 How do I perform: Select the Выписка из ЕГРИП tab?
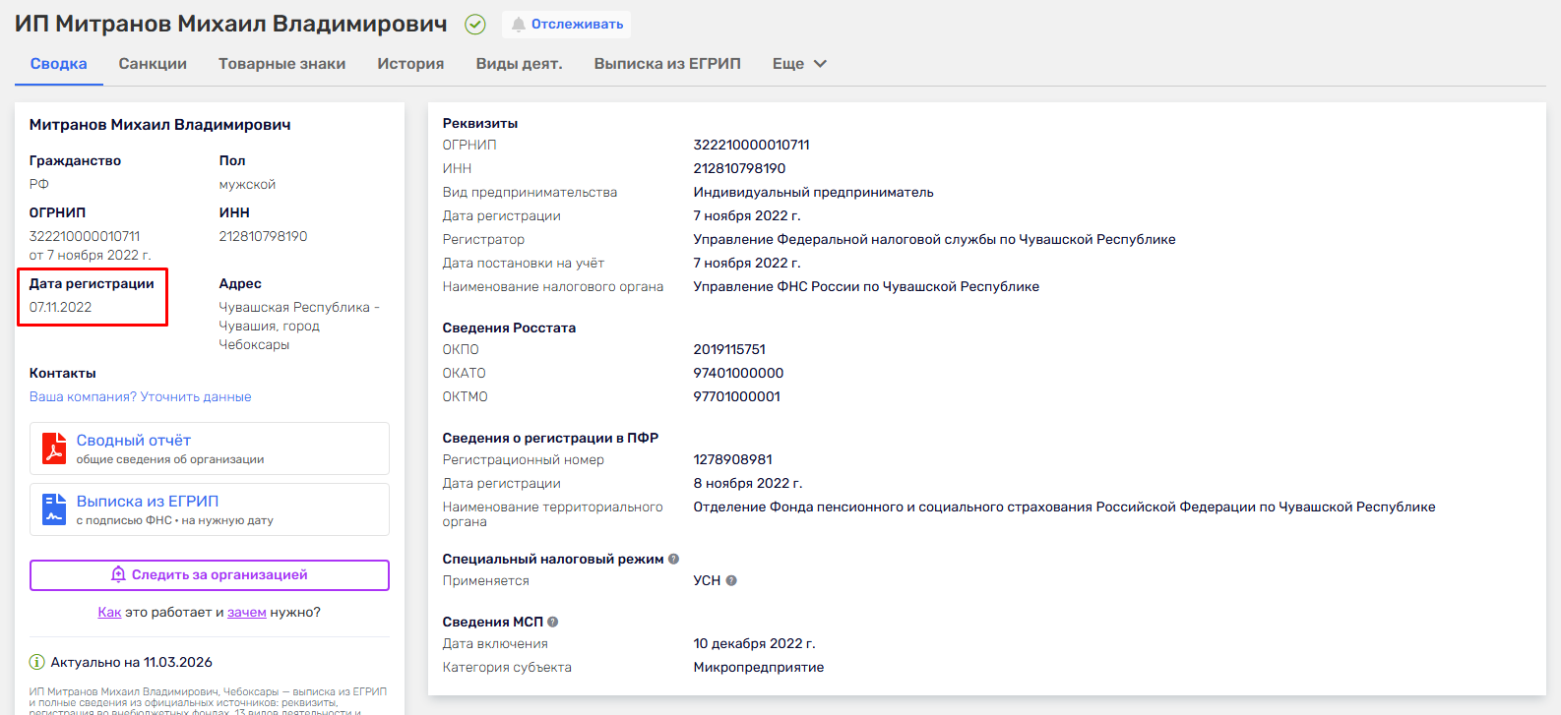coord(667,64)
